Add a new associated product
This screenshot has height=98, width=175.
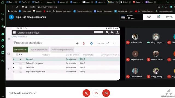coord(77,43)
